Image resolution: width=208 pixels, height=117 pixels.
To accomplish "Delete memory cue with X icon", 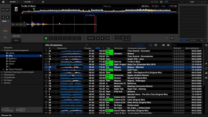I will pos(108,38).
